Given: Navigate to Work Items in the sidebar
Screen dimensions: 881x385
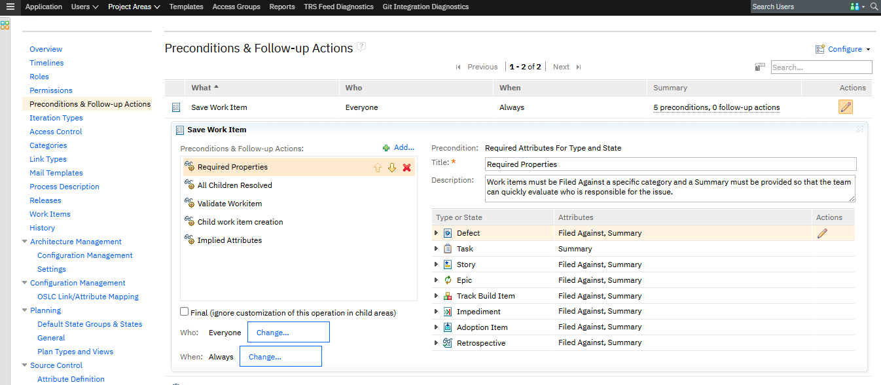Looking at the screenshot, I should [50, 213].
